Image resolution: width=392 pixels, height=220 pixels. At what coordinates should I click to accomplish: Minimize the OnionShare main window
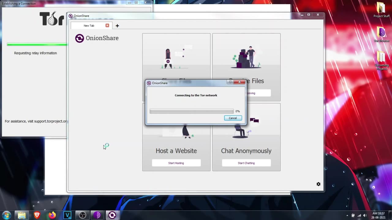[x=302, y=15]
